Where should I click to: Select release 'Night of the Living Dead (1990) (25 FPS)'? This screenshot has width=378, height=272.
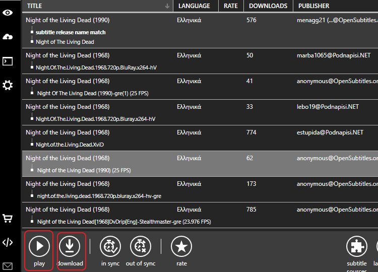click(84, 170)
